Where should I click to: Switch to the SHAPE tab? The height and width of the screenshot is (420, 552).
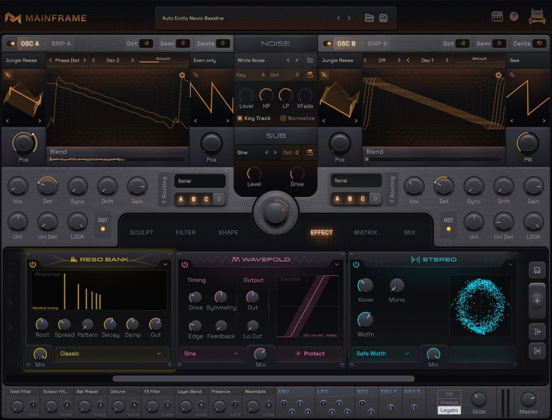pyautogui.click(x=228, y=232)
